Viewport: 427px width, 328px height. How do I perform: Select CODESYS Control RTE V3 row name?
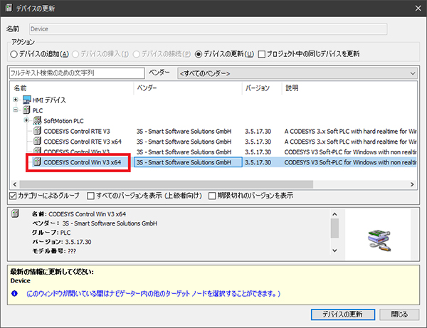point(77,132)
